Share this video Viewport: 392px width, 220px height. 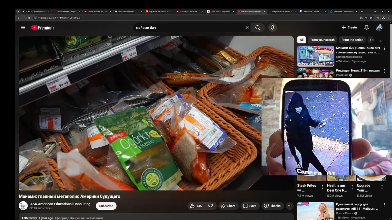click(228, 206)
